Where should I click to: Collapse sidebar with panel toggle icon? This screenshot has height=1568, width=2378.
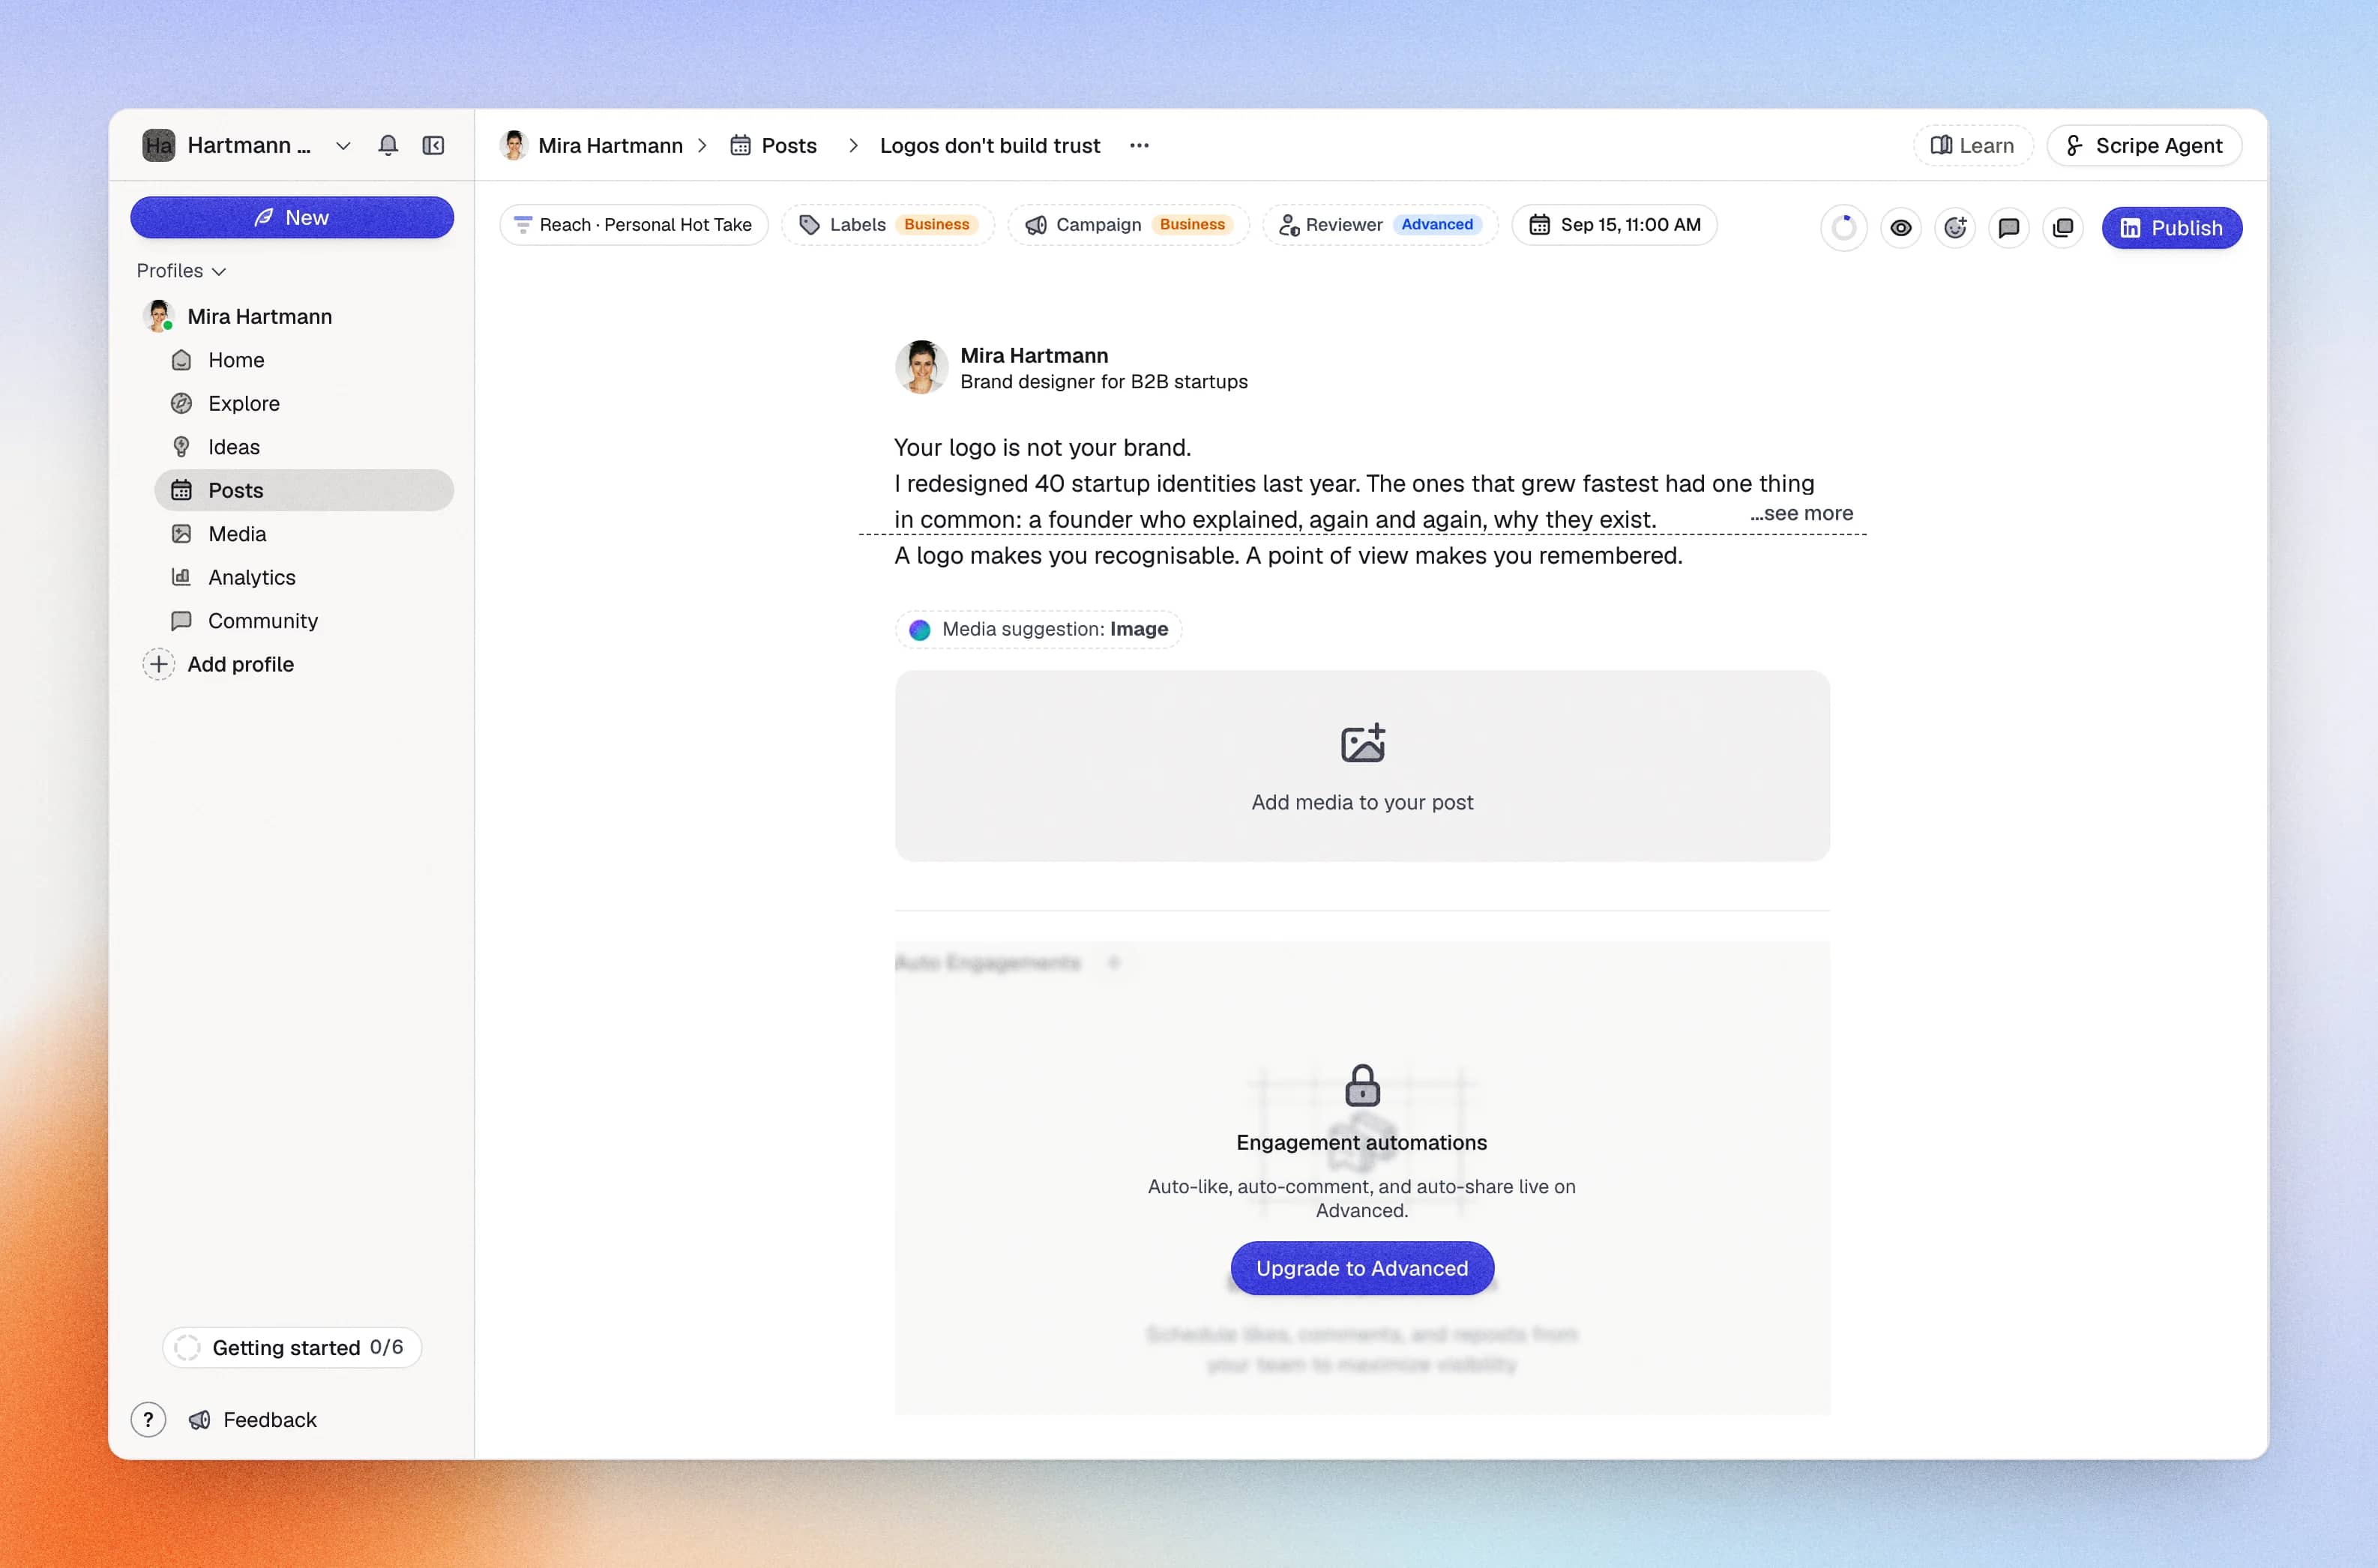(433, 145)
